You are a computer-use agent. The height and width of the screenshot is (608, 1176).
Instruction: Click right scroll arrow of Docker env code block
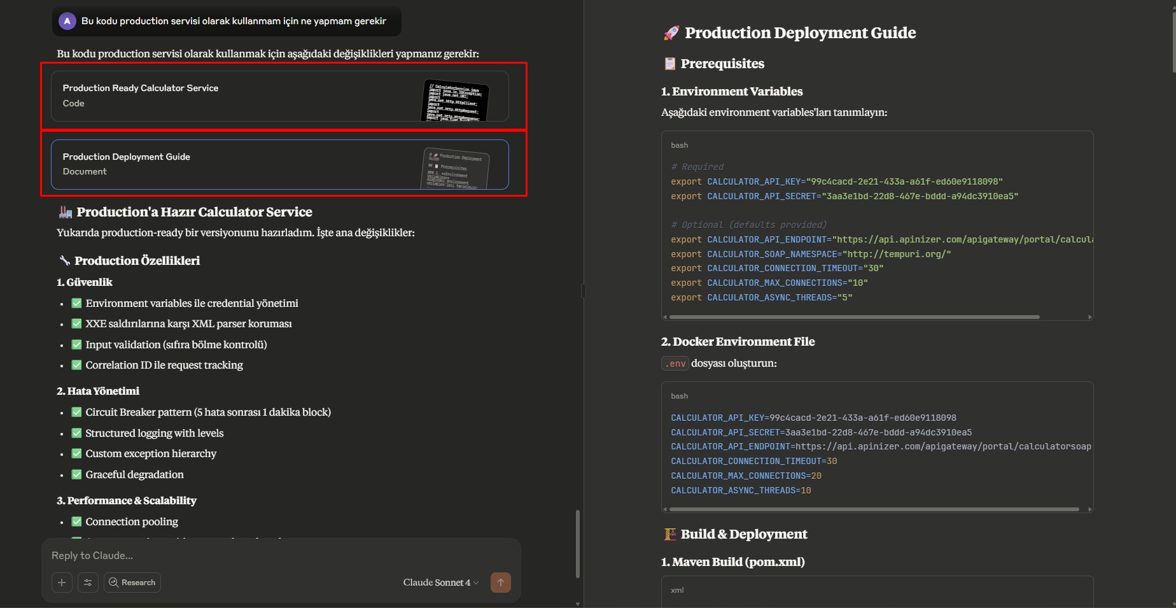pos(1089,509)
